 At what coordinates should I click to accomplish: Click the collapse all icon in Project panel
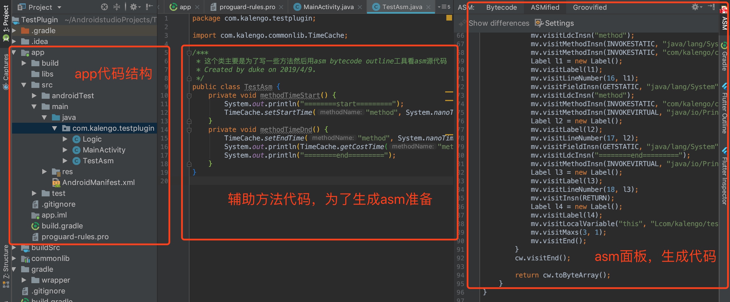click(117, 7)
